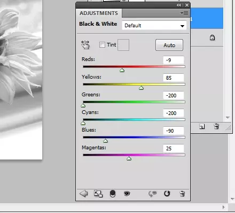Viewport: 235px width, 213px height.
Task: Click the clip to layer circle icon
Action: click(113, 194)
